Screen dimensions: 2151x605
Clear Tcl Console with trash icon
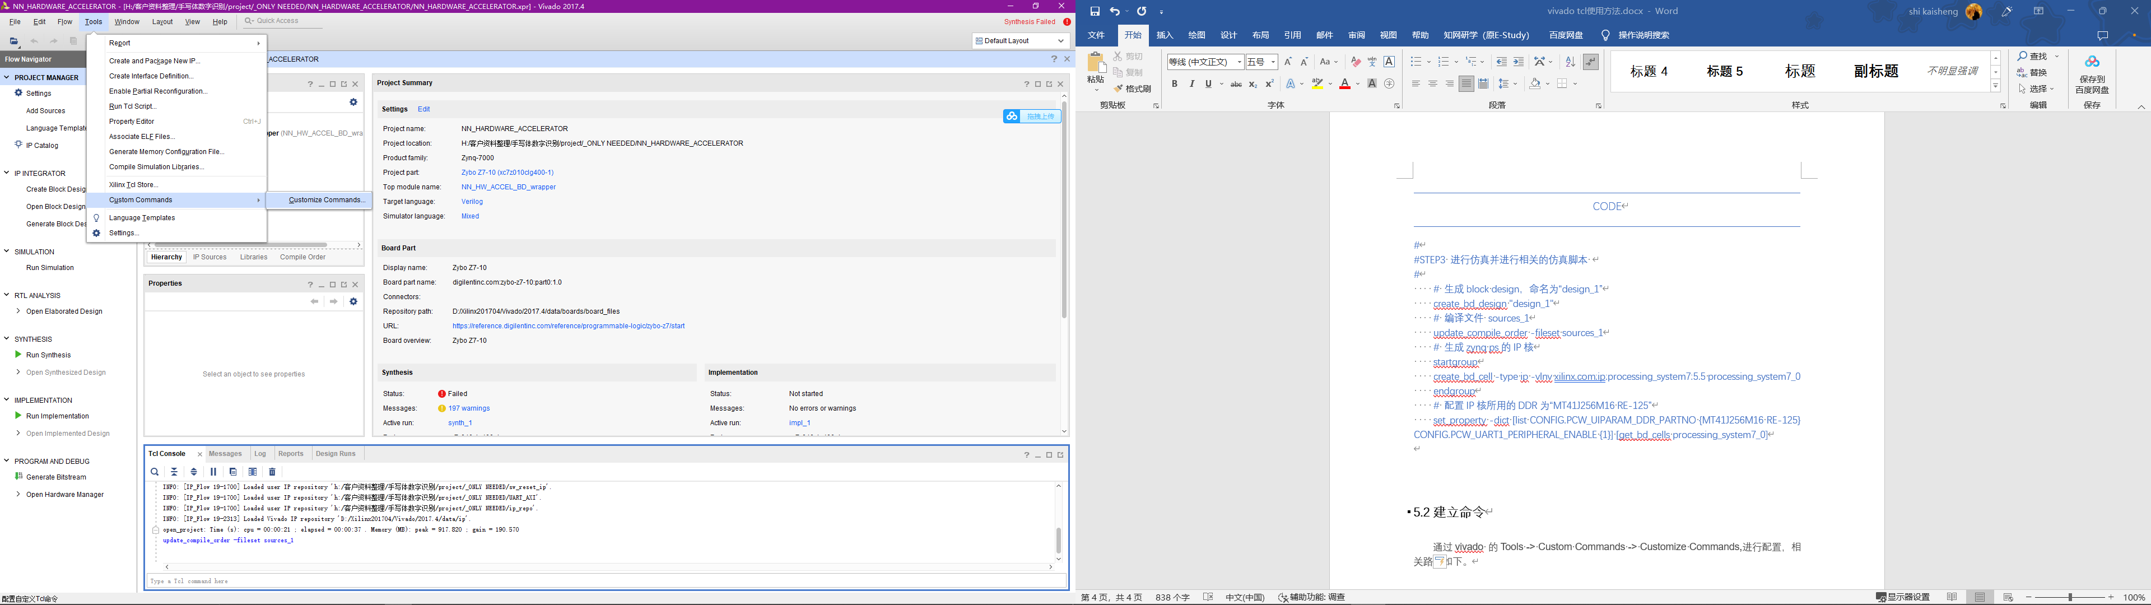coord(272,472)
